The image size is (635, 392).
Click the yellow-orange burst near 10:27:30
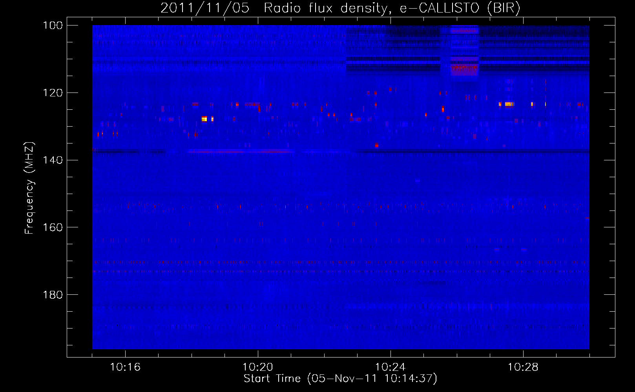pos(509,104)
